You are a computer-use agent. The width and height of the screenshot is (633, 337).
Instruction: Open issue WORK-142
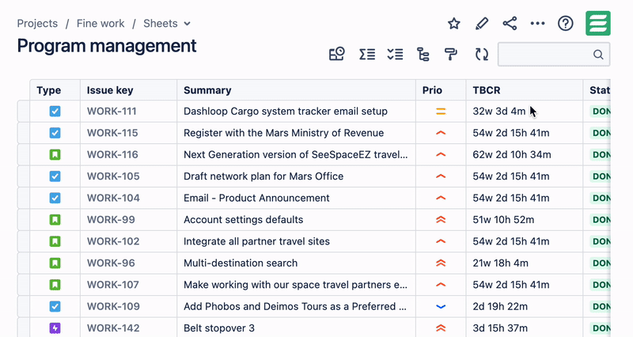[x=113, y=328]
